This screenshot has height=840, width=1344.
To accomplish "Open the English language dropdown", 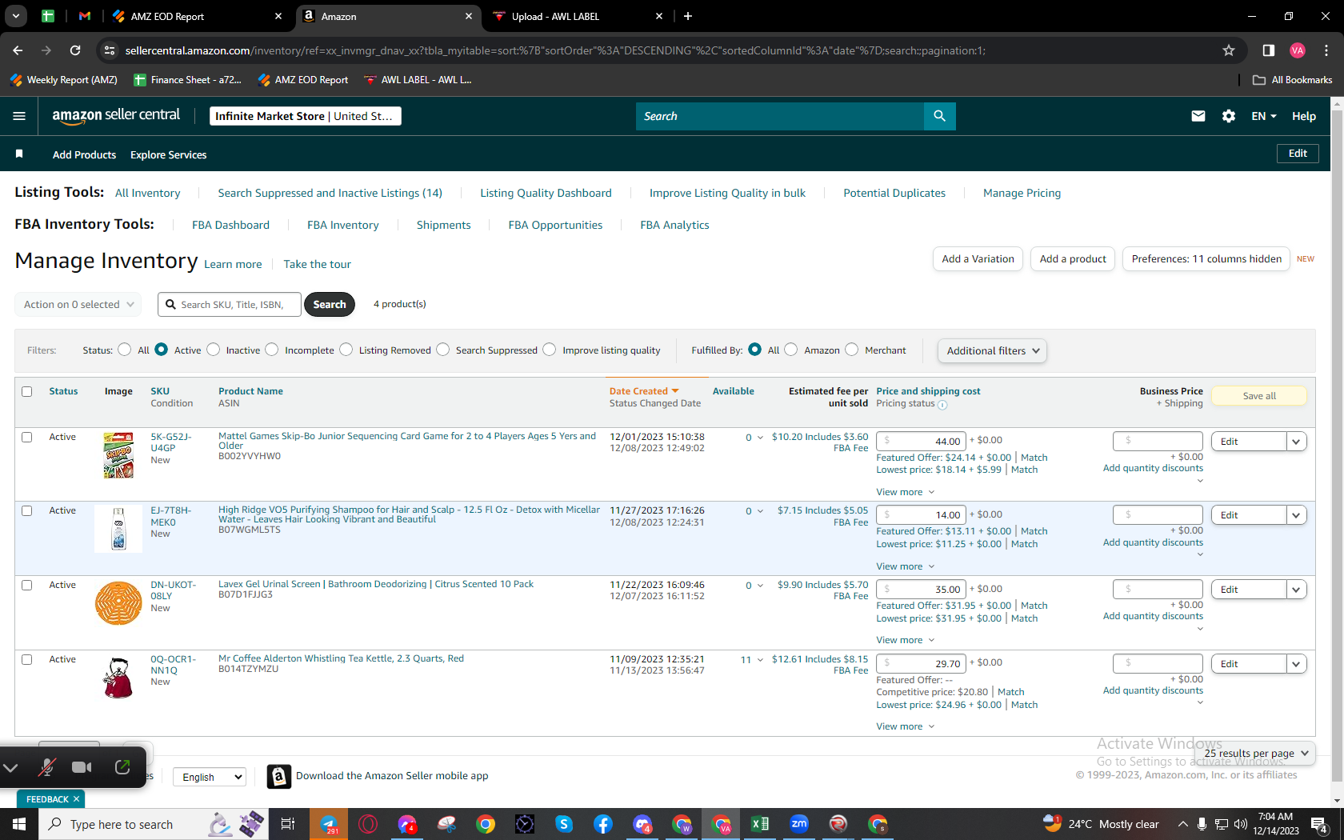I will point(209,777).
